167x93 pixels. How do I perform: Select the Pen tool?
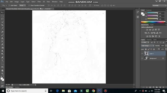pos(2,57)
